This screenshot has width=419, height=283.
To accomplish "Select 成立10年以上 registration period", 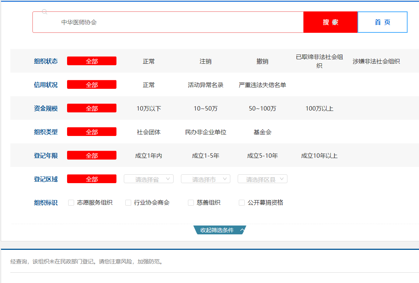I will point(319,156).
